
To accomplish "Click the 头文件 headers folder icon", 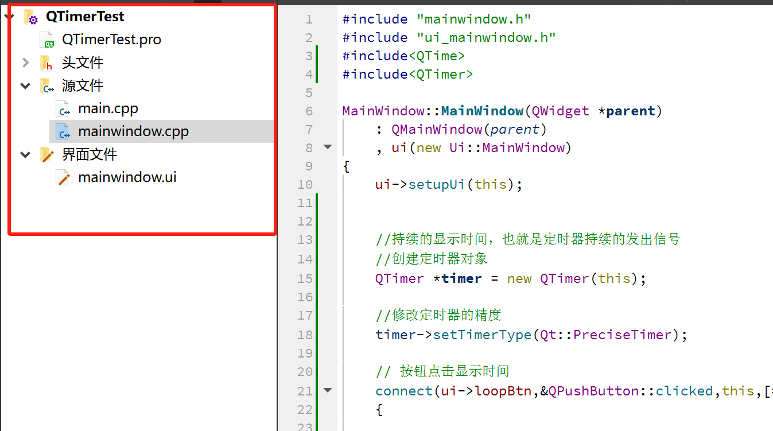I will 46,63.
